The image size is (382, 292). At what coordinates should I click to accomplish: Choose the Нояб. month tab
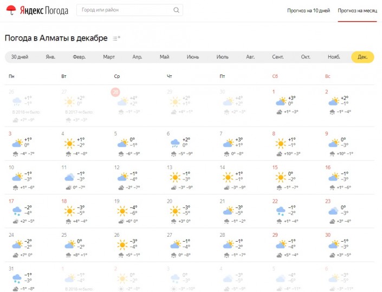(334, 57)
